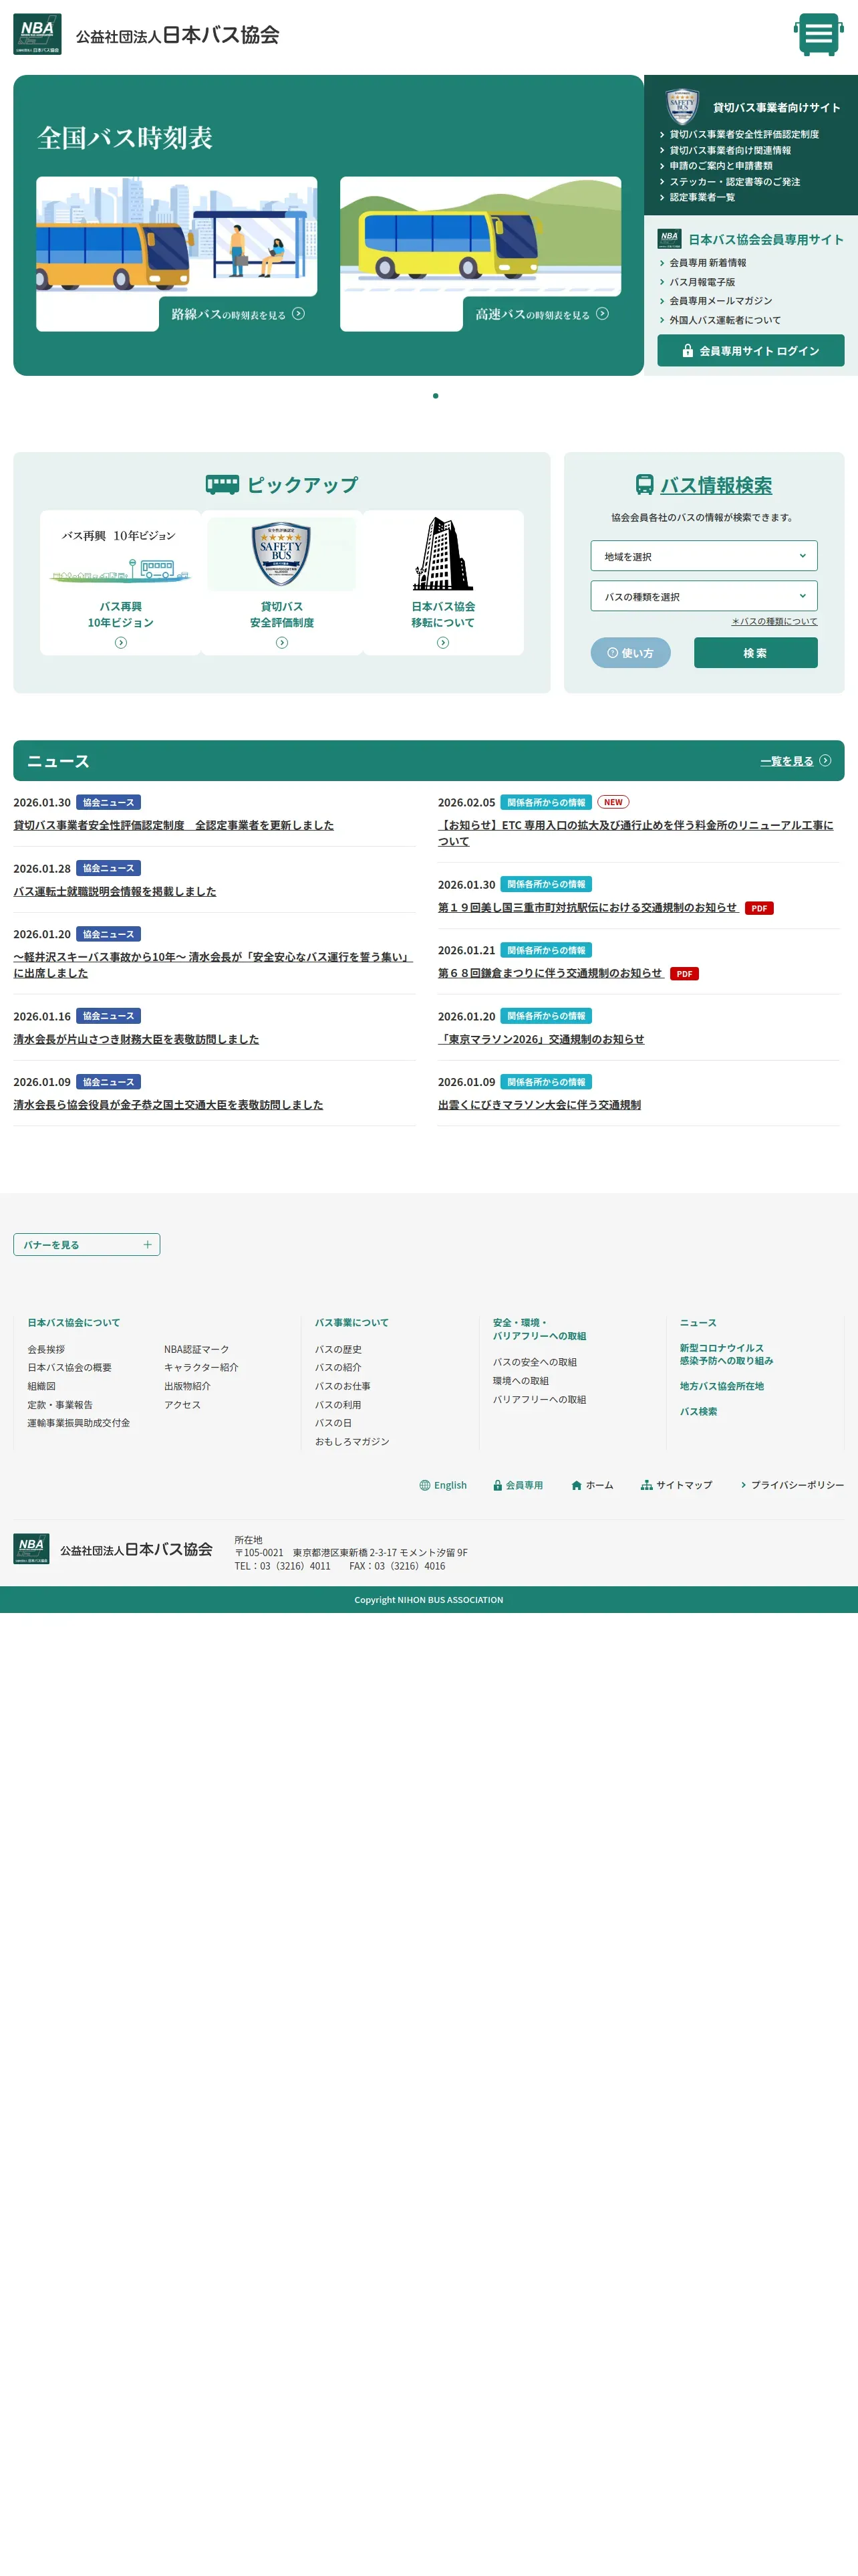Click the サイトマップ sitemap icon link
The height and width of the screenshot is (2576, 858).
676,1485
